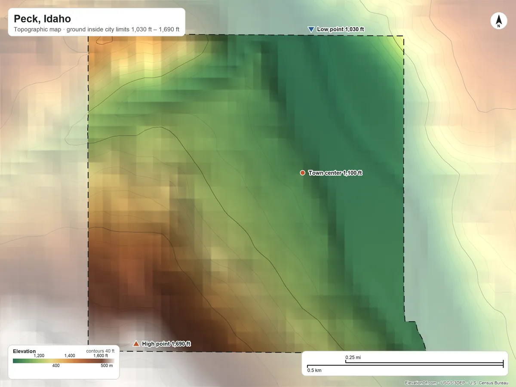This screenshot has height=387, width=516.
Task: Click the orange high point triangle marker
Action: pyautogui.click(x=136, y=344)
